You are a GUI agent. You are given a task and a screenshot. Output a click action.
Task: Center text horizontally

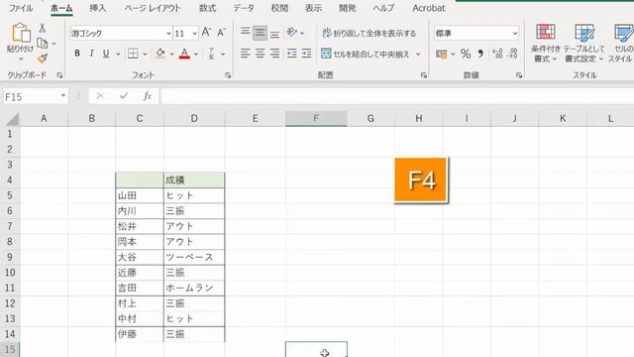(260, 53)
